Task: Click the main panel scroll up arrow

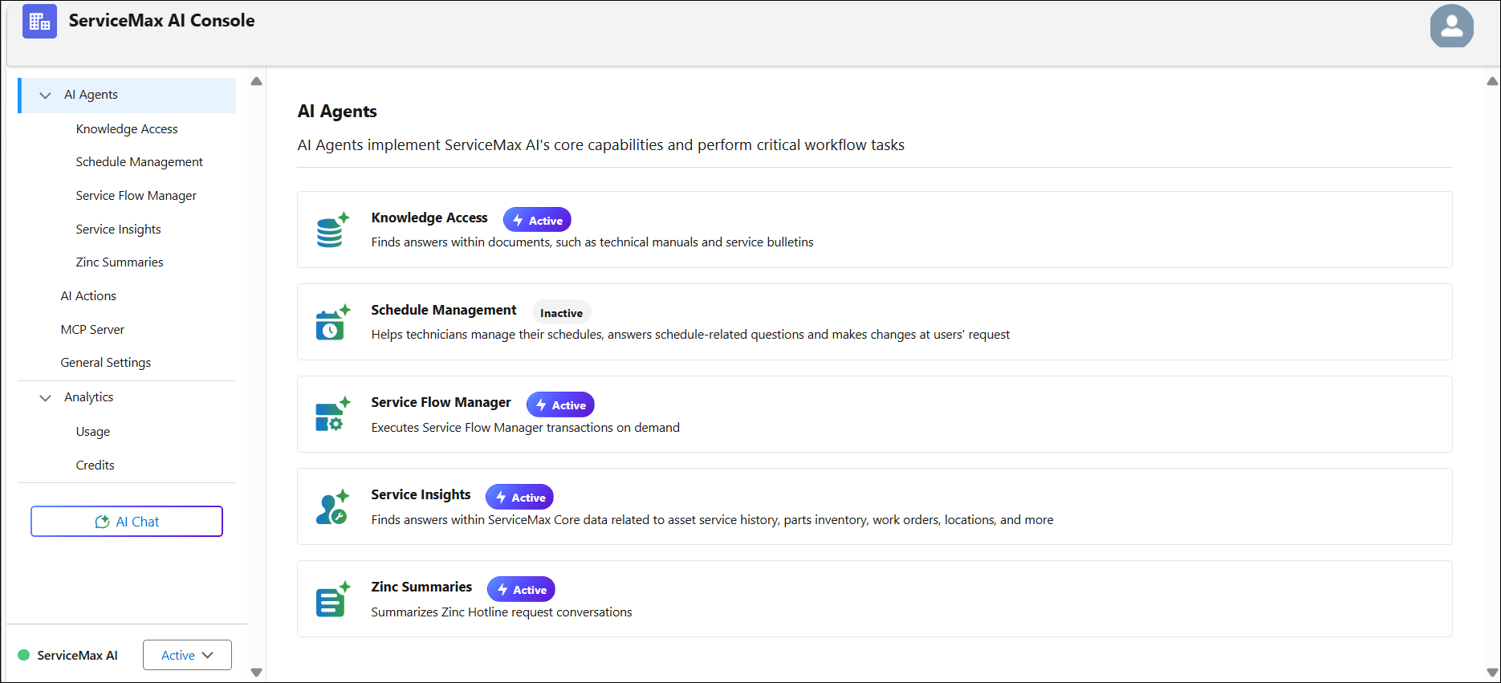Action: pos(1492,81)
